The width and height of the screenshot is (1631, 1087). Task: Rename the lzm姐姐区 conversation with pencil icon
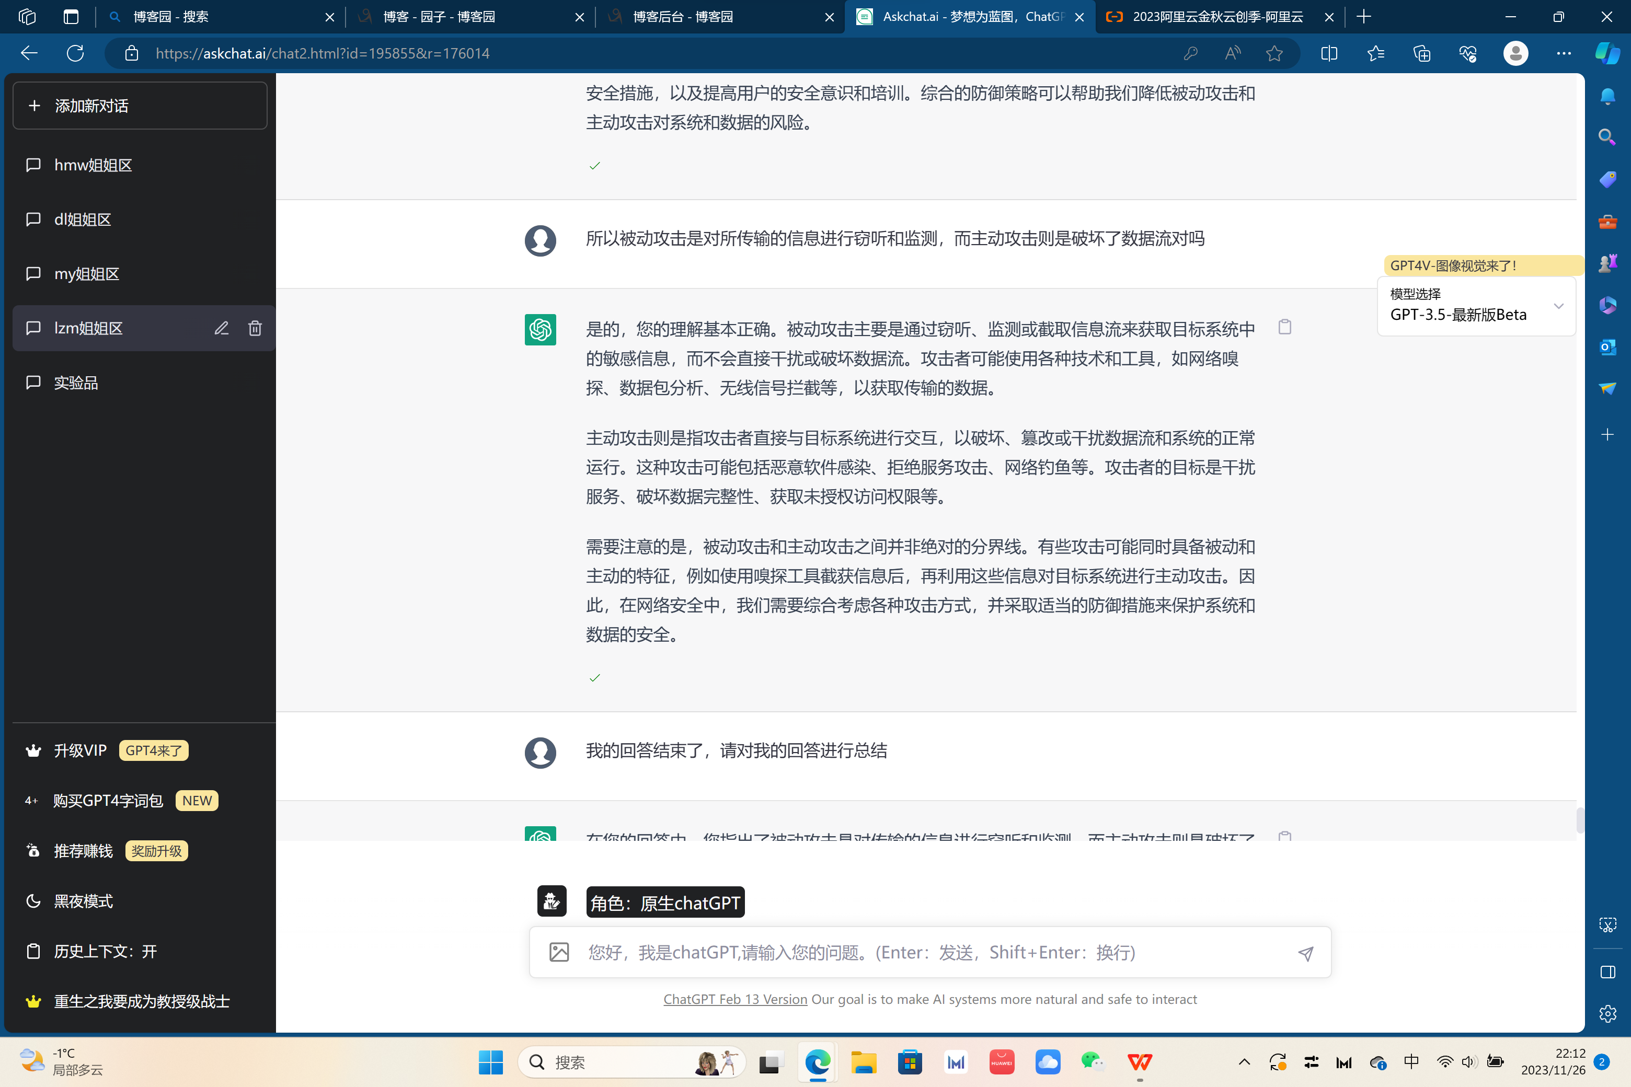pyautogui.click(x=221, y=329)
